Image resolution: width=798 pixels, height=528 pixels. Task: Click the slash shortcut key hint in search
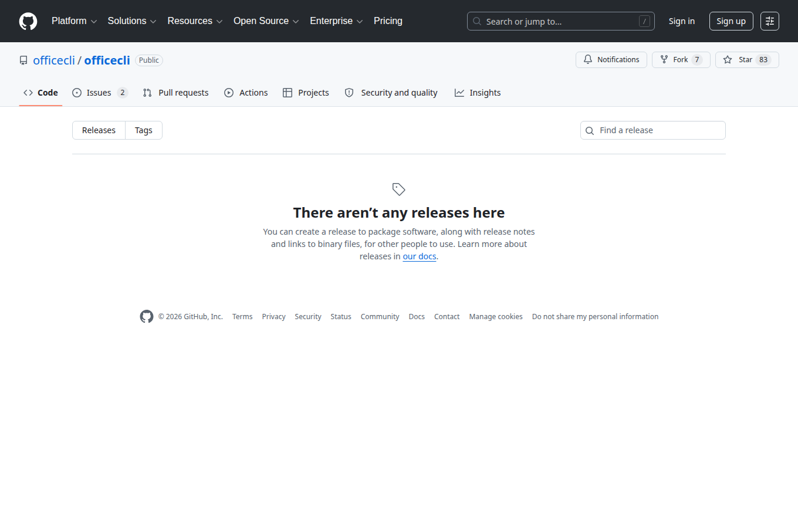(644, 21)
